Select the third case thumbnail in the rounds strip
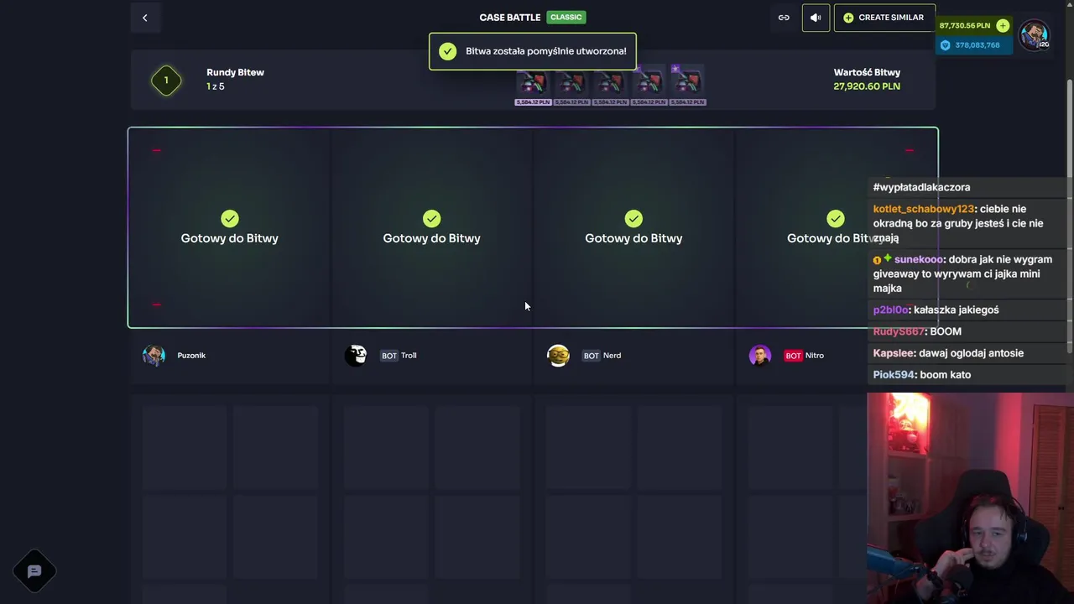This screenshot has width=1074, height=604. coord(610,86)
